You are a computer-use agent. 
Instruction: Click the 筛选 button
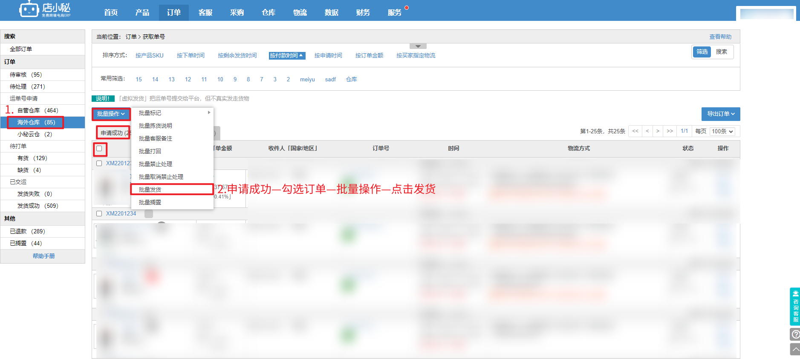coord(702,52)
